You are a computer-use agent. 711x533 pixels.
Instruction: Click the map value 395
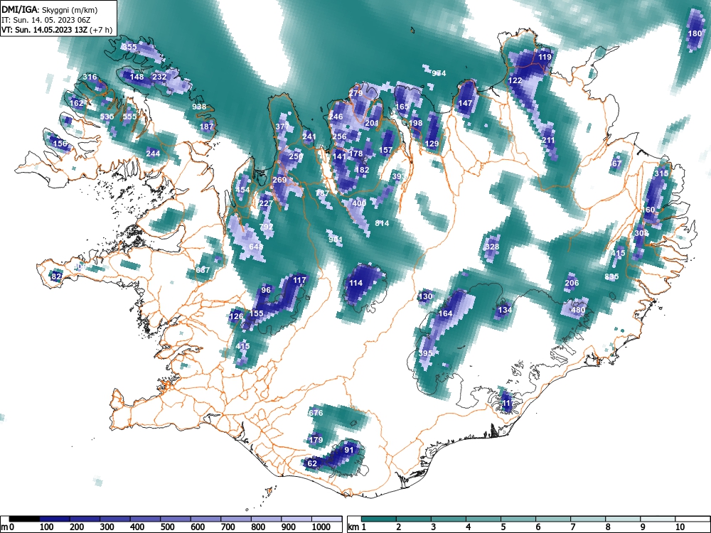click(x=425, y=353)
